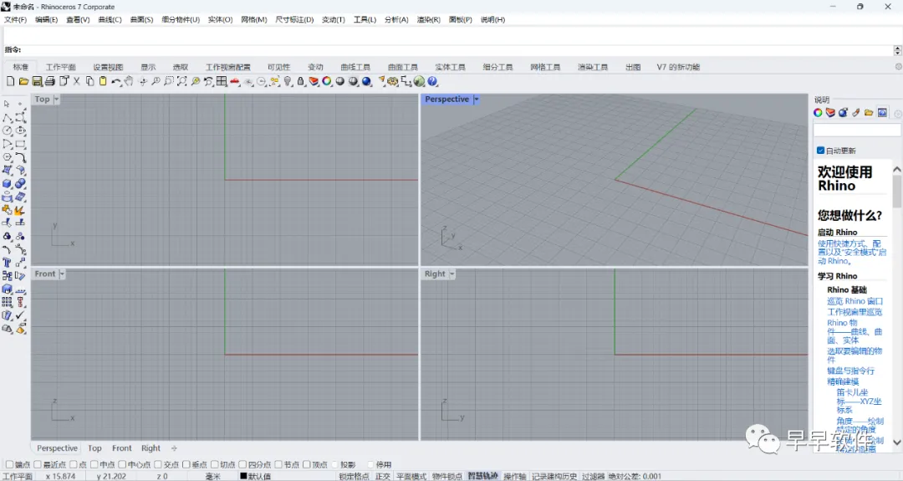Select the Polyline tool in the left sidebar
903x481 pixels.
coord(7,117)
